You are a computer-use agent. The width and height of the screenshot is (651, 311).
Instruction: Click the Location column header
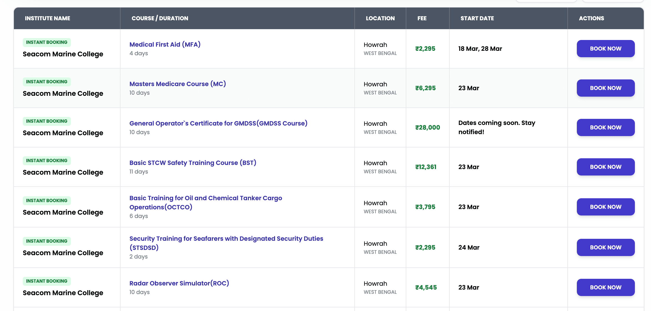[x=380, y=18]
